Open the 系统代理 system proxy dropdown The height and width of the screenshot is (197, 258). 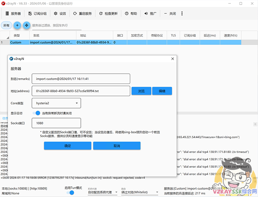(102, 192)
